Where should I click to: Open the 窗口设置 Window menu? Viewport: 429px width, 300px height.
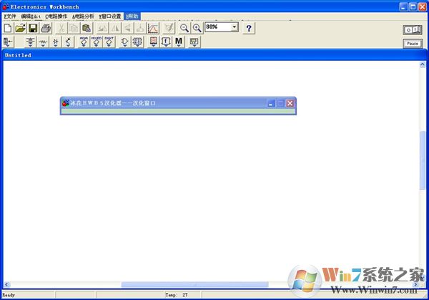tap(110, 16)
